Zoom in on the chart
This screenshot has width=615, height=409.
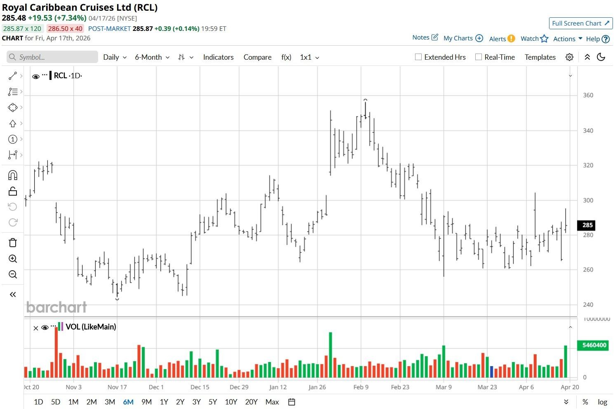point(13,259)
